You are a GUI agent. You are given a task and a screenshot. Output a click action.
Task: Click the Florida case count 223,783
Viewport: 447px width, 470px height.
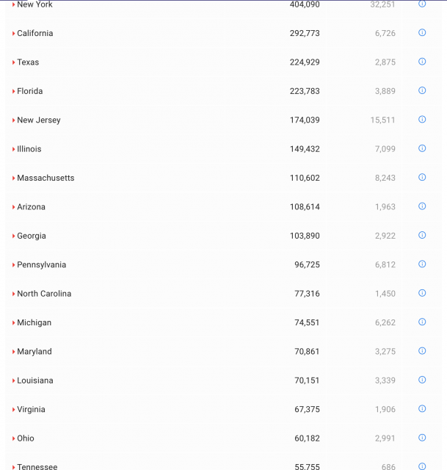click(305, 91)
